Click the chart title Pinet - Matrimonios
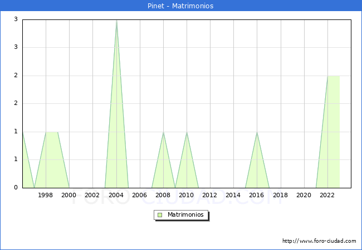 pos(181,6)
